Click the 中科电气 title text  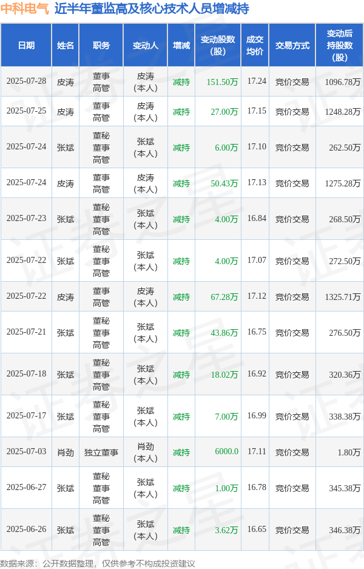25,9
